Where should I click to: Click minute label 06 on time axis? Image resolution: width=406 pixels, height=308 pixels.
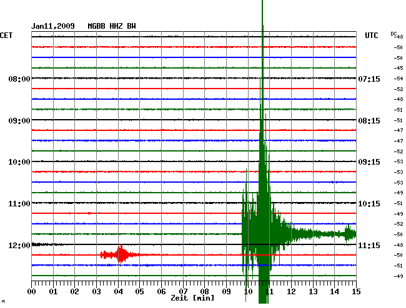click(161, 292)
